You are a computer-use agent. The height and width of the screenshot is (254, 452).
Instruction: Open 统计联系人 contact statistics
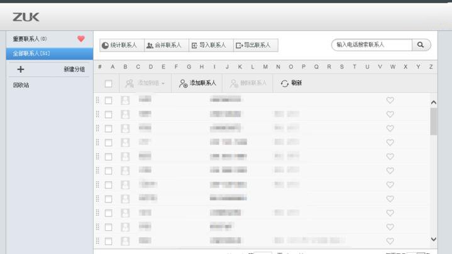tap(122, 45)
